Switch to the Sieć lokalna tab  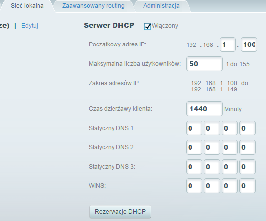27,6
